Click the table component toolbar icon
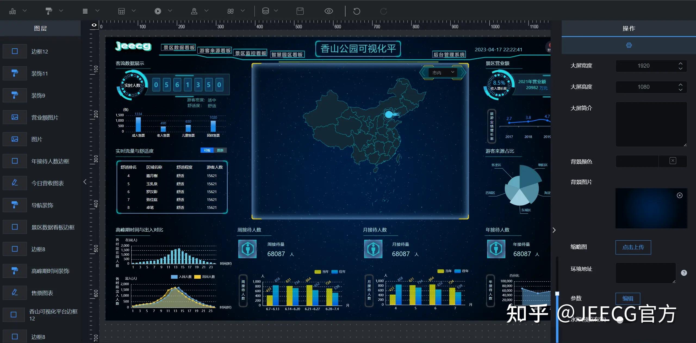The image size is (696, 343). tap(122, 11)
